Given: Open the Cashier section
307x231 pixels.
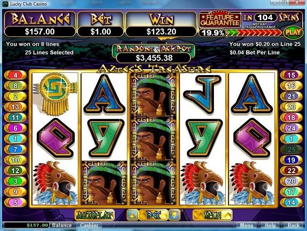Looking at the screenshot, I should (89, 225).
